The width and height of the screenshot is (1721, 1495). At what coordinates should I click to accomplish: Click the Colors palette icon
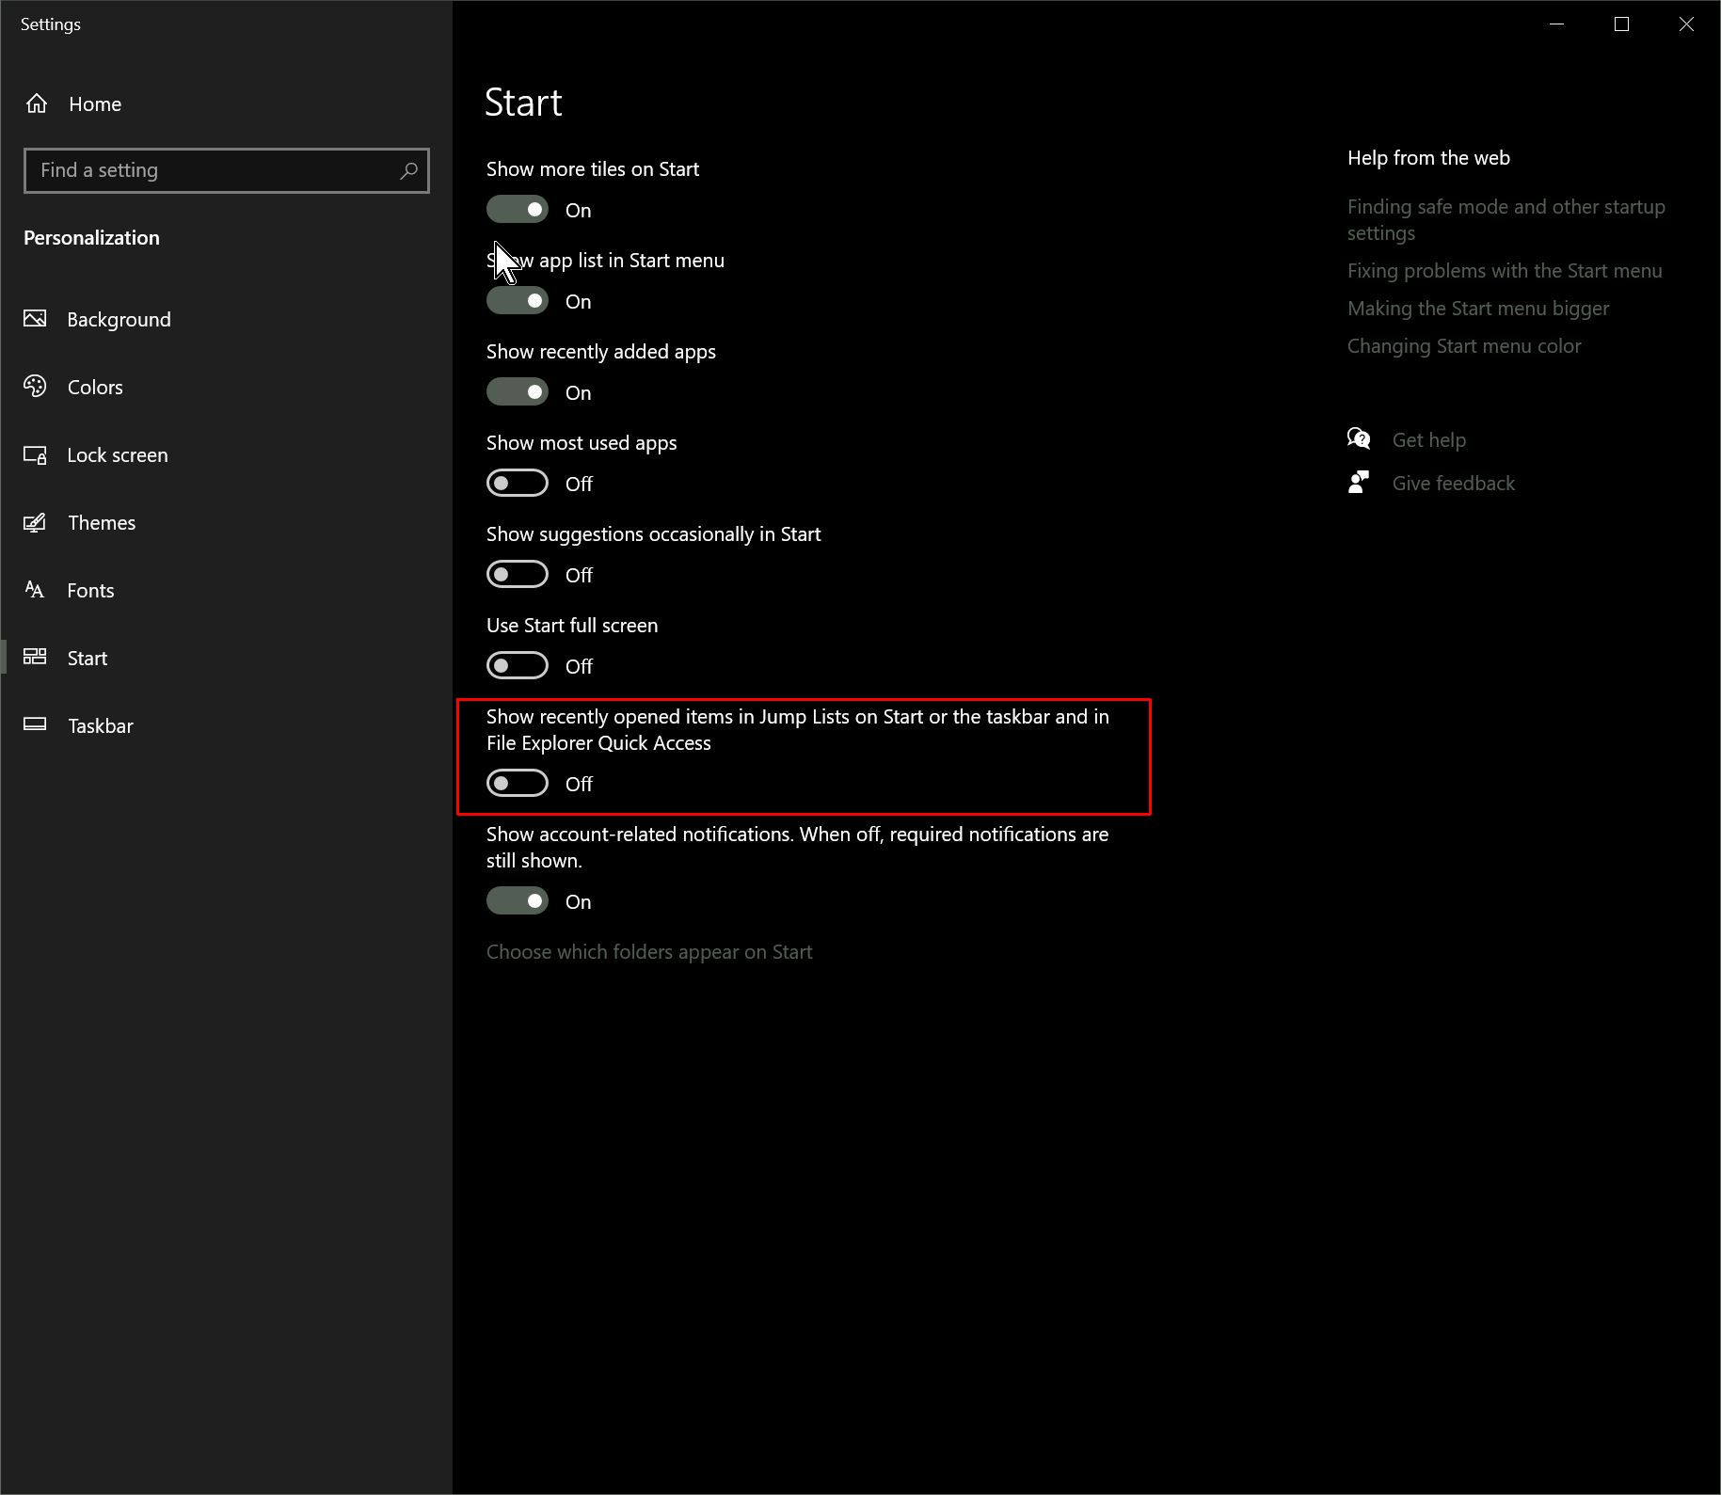[35, 387]
